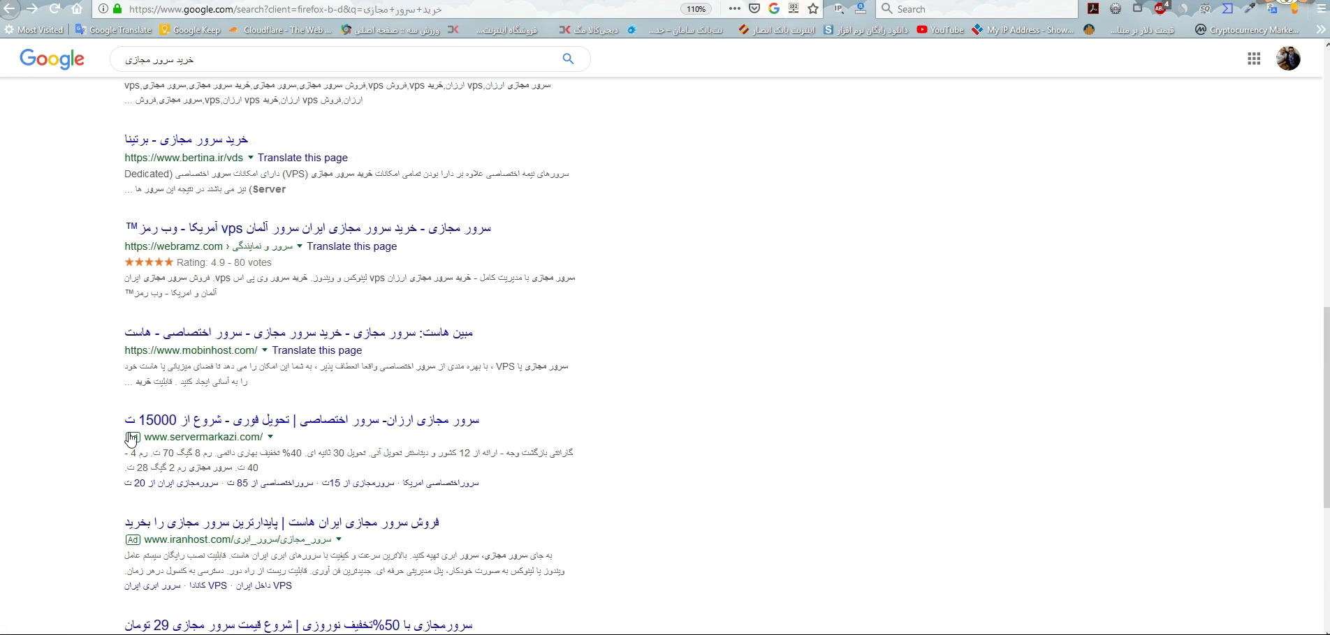Screen dimensions: 1330x635
Task: Open the Google Translate bookmark
Action: [113, 30]
